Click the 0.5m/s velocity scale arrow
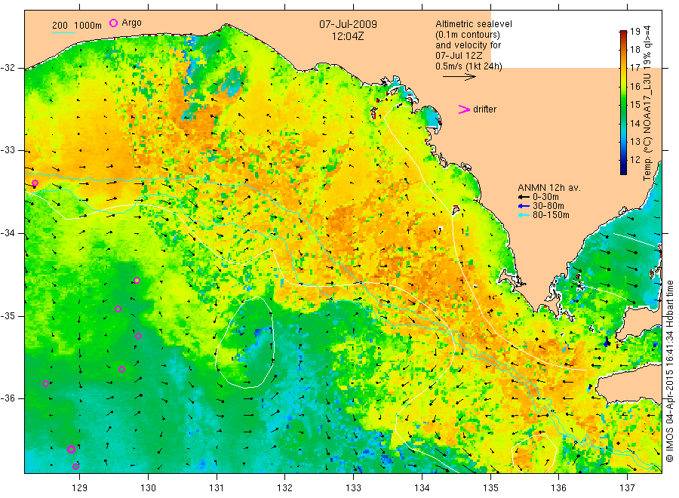Viewport: 679px width, 498px height. pyautogui.click(x=459, y=77)
